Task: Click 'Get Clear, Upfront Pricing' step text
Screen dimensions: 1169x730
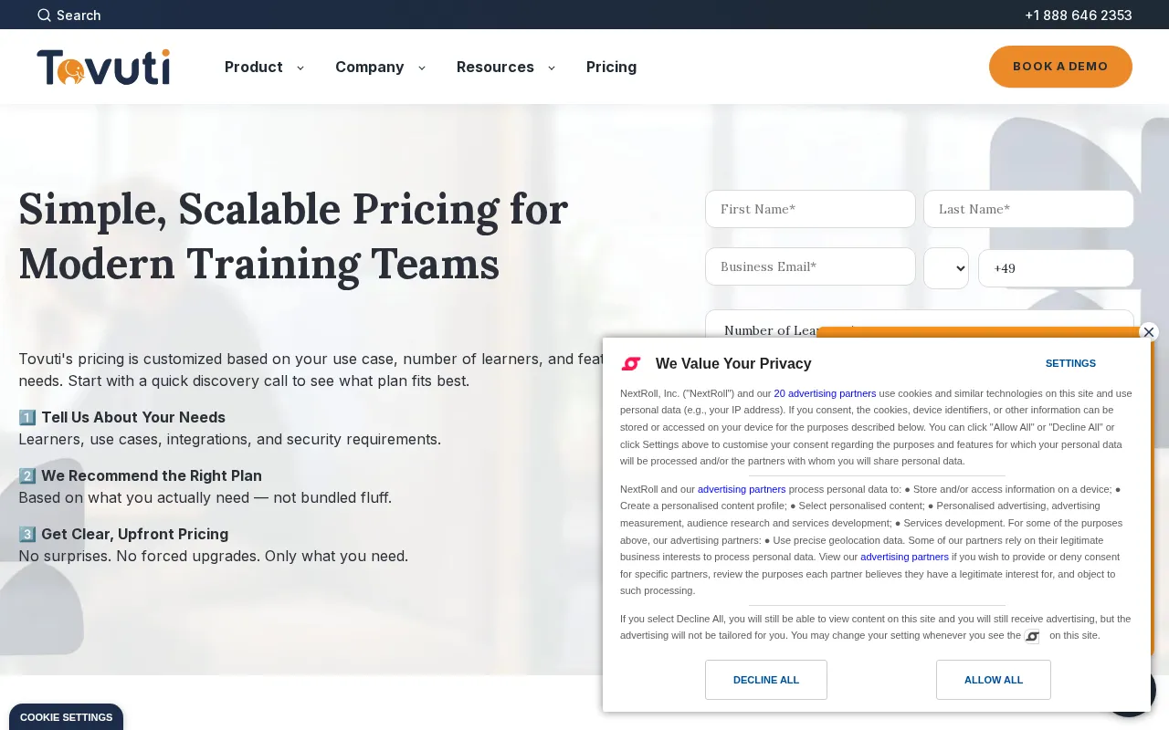Action: (135, 534)
